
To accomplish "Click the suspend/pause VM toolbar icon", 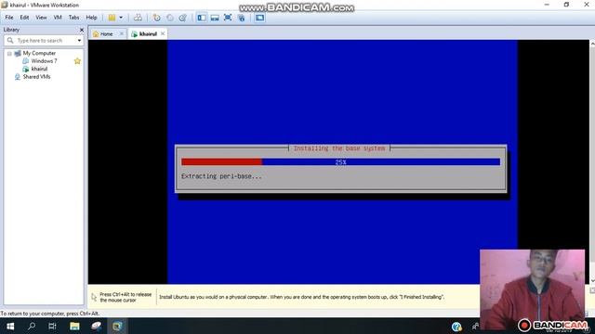I will (112, 18).
